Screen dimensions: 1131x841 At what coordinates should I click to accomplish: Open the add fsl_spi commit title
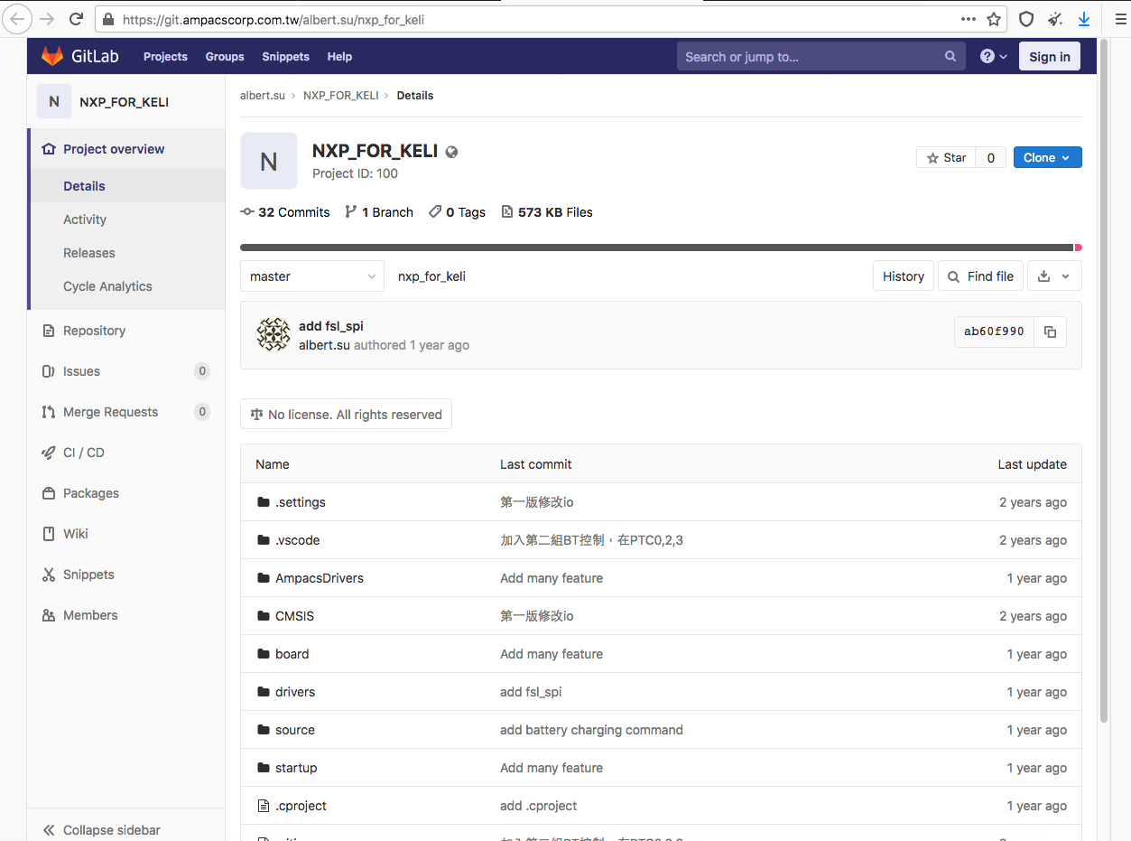[x=331, y=326]
